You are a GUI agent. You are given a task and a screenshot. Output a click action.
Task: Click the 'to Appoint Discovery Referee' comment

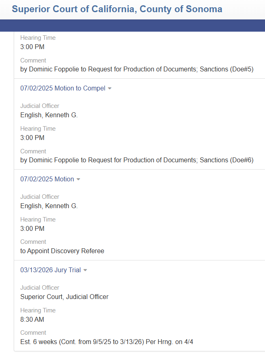(x=62, y=251)
